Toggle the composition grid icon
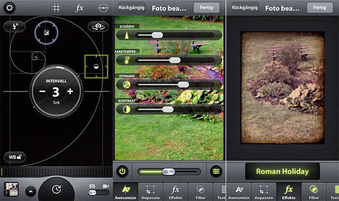This screenshot has width=339, height=201. 57,8
